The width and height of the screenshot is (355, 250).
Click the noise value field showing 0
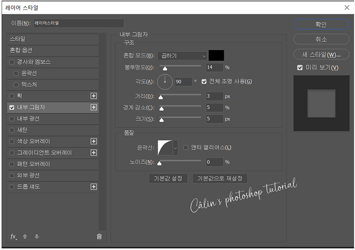214,162
